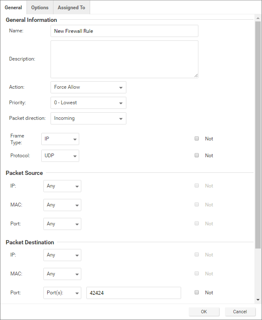The width and height of the screenshot is (262, 320).
Task: Open the Protocol dropdown showing UDP
Action: (x=60, y=156)
